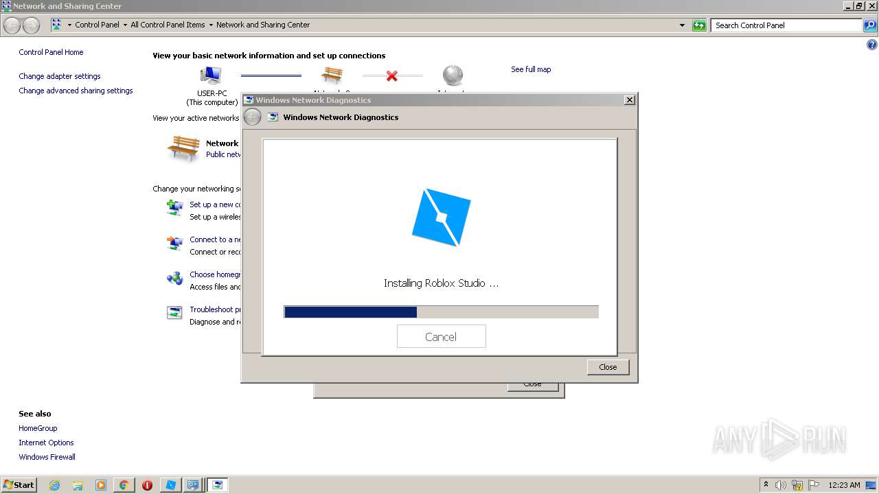This screenshot has height=494, width=879.
Task: Open the Start menu
Action: (19, 484)
